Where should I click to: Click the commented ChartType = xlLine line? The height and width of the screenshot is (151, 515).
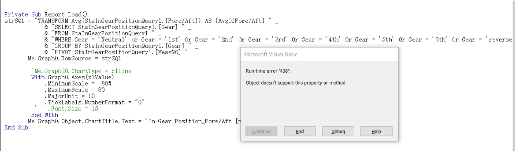(81, 71)
